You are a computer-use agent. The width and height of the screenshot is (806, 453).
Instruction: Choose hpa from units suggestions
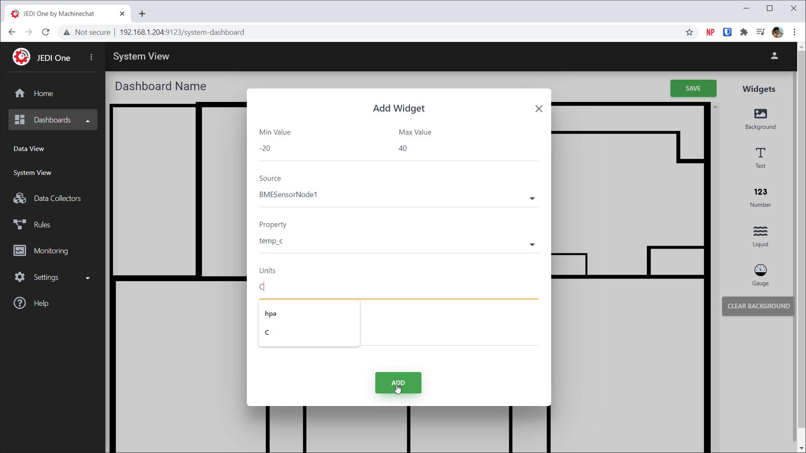(x=271, y=314)
